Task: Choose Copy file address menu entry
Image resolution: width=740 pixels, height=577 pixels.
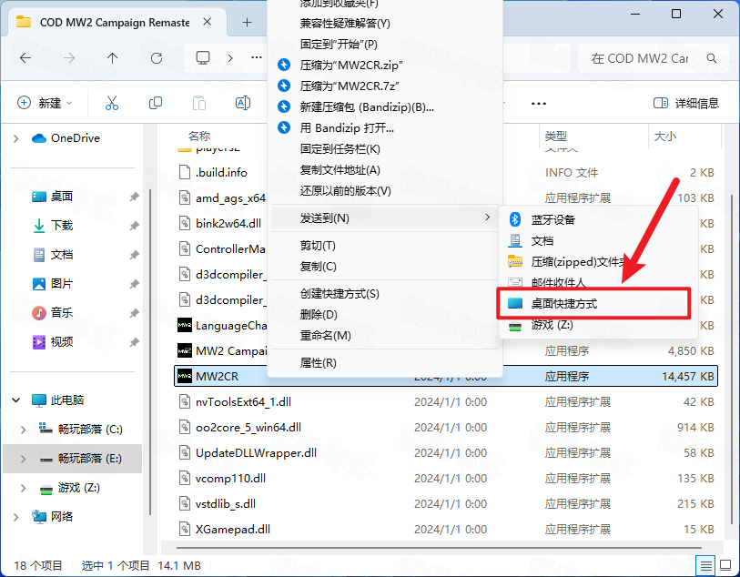Action: tap(340, 170)
